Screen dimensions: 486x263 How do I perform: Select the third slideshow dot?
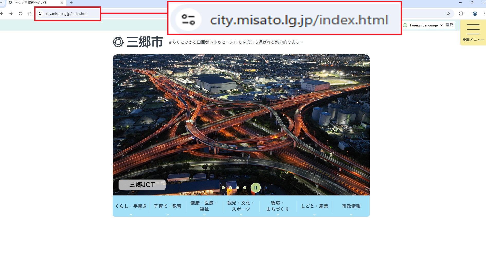tap(238, 188)
